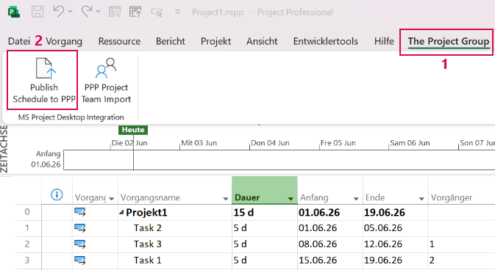The image size is (495, 270).
Task: Switch to the Vorgang ribbon tab
Action: (64, 41)
